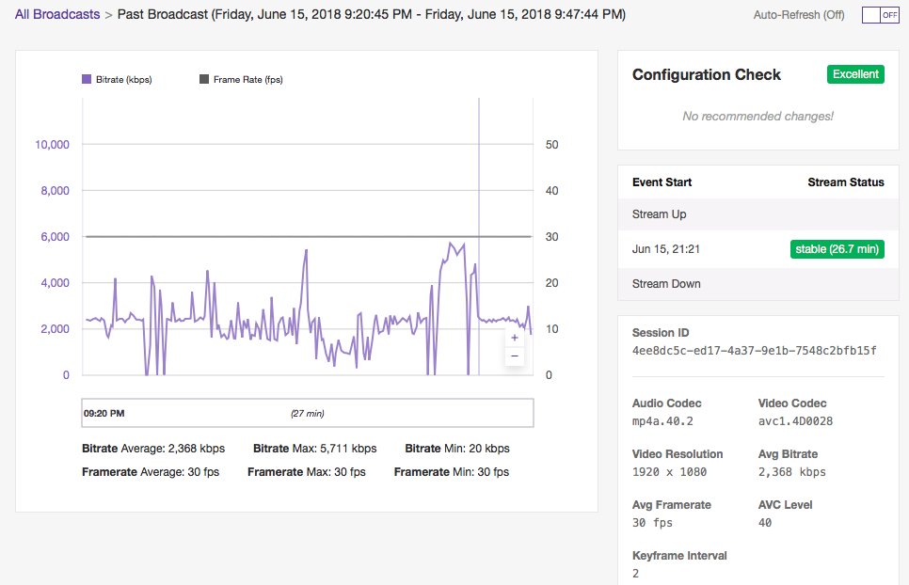The width and height of the screenshot is (909, 585).
Task: Select the Jun 15, 21:21 event entry
Action: coord(670,249)
